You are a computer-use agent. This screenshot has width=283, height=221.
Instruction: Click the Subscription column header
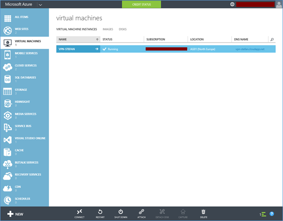coord(166,39)
